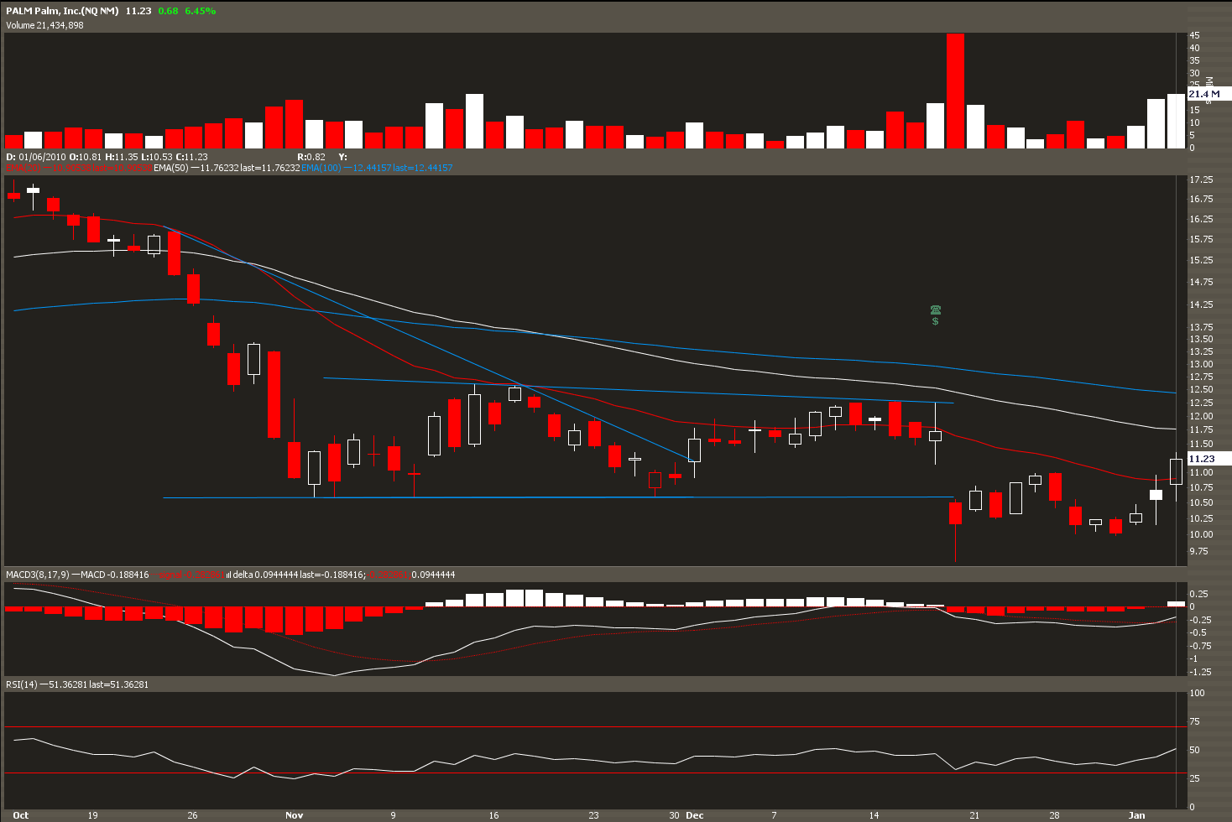Click the Oct label on the date axis
Image resolution: width=1232 pixels, height=822 pixels.
click(x=21, y=815)
